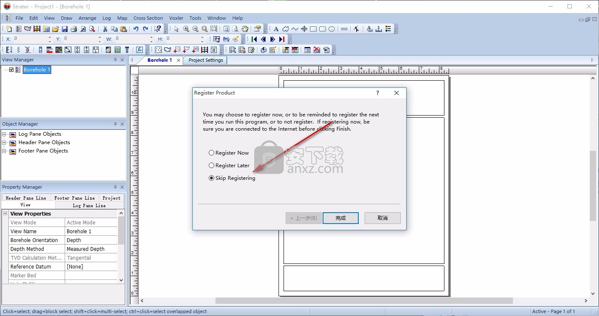
Task: Close the Register Product dialog
Action: click(397, 93)
